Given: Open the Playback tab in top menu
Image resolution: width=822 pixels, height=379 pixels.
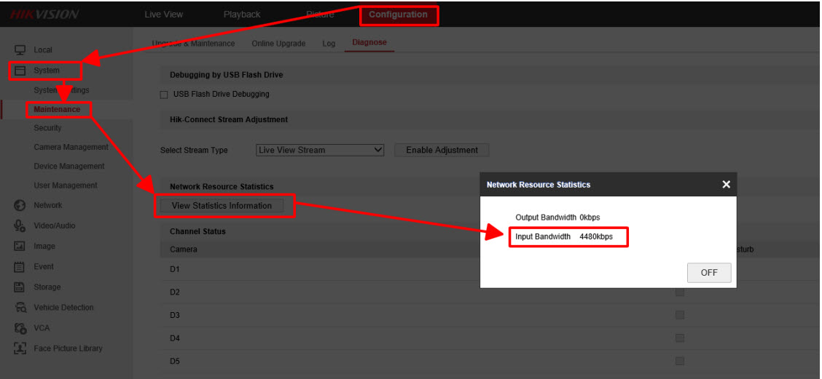Looking at the screenshot, I should point(242,15).
